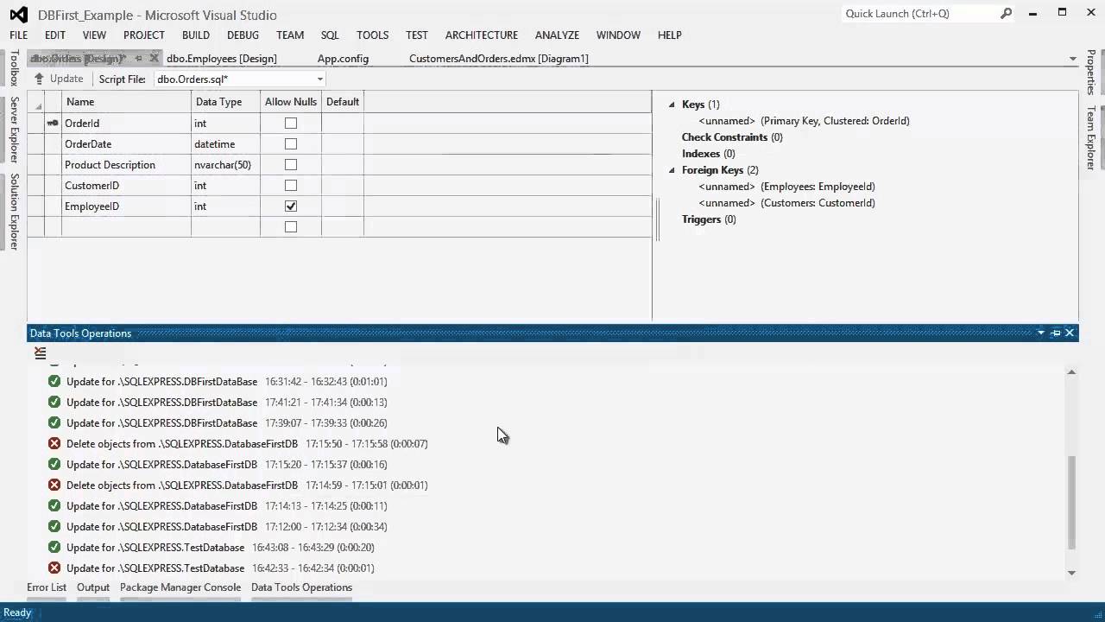The width and height of the screenshot is (1105, 622).
Task: Switch to the dbo.Employees [Design] tab
Action: pyautogui.click(x=222, y=59)
